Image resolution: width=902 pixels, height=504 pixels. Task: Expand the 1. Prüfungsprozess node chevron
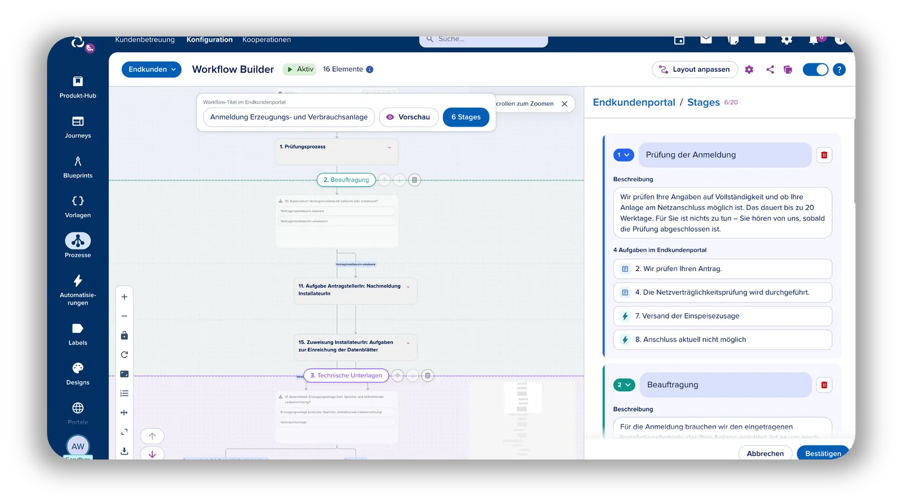(x=389, y=148)
